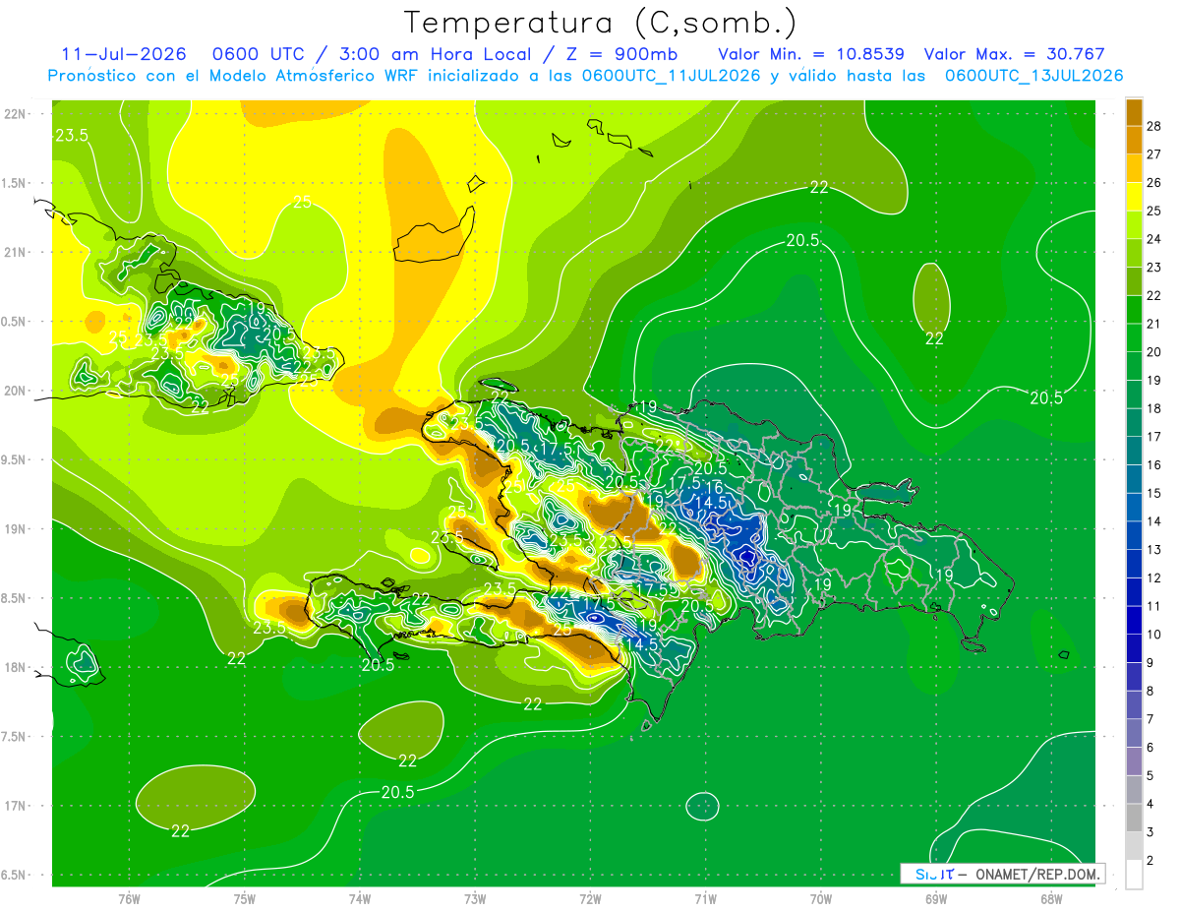
Task: Click the yellow swatch between 25 and 26
Action: 1134,198
